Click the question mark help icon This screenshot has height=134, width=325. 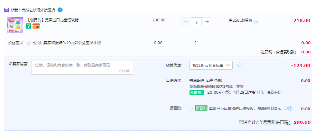point(290,109)
